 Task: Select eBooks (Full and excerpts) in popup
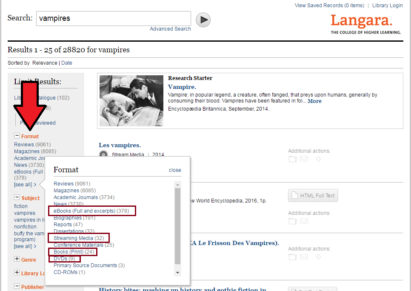tap(91, 211)
